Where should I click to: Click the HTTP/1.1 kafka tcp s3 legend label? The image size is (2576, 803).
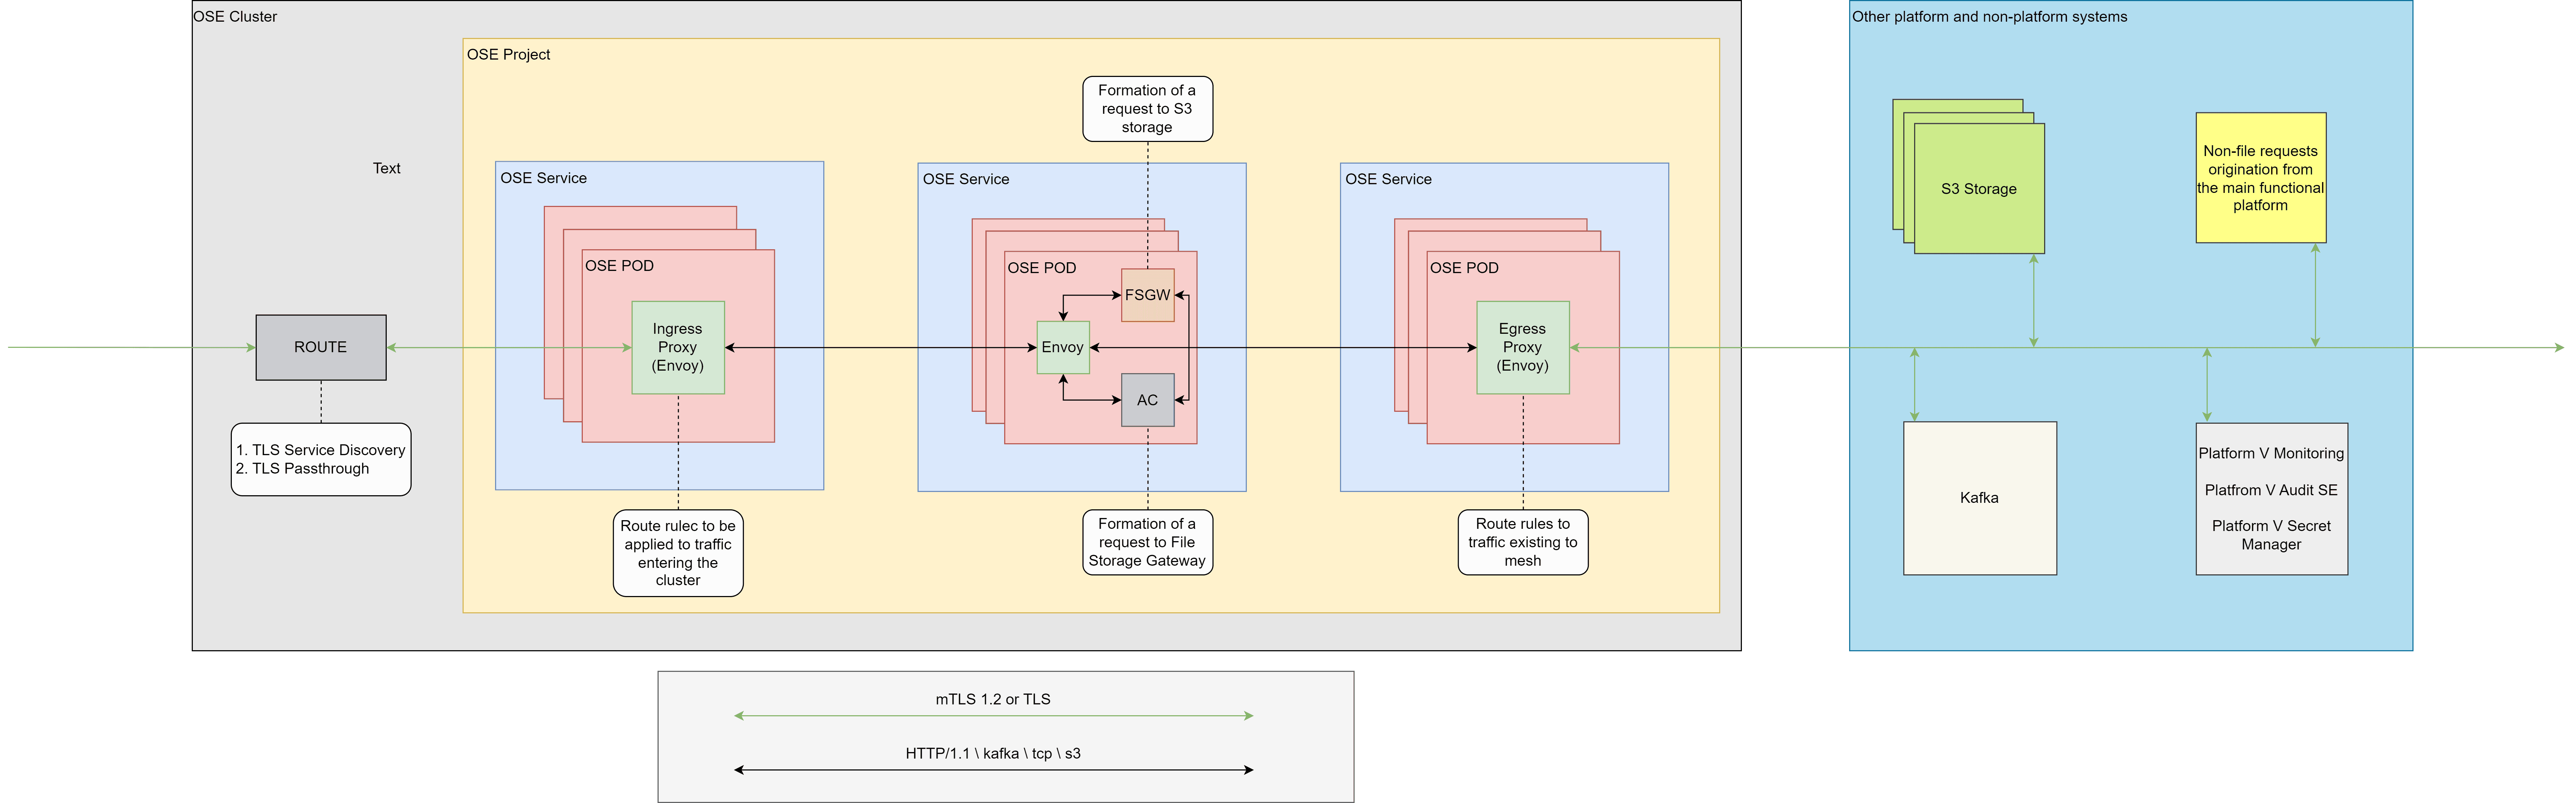pyautogui.click(x=993, y=753)
